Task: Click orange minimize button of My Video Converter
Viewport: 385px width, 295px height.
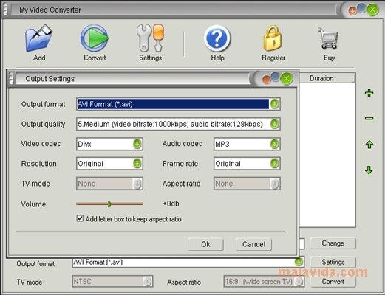Action: click(x=352, y=10)
